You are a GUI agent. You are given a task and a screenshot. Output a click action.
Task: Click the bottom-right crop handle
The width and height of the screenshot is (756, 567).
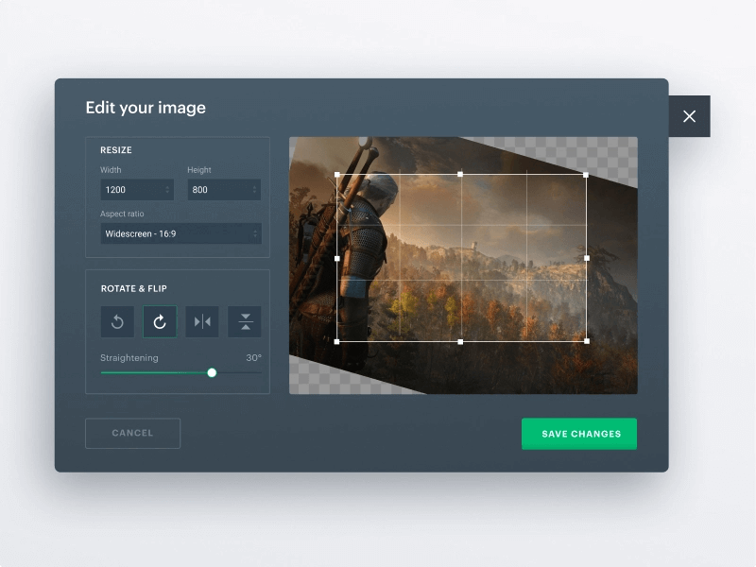(586, 341)
